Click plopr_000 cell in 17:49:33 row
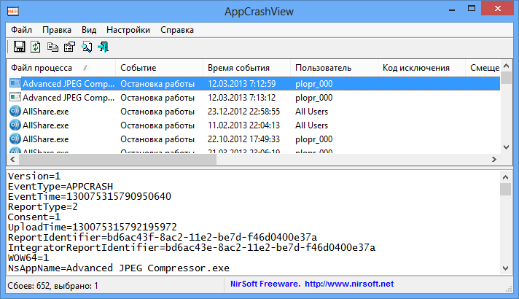The height and width of the screenshot is (299, 519). (313, 139)
